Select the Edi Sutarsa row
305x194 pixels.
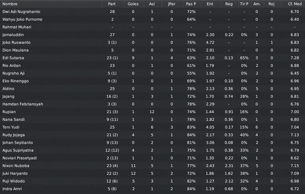pyautogui.click(x=152, y=58)
